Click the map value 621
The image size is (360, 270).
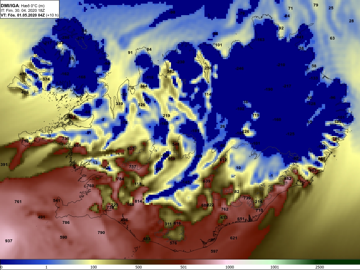click(234, 238)
